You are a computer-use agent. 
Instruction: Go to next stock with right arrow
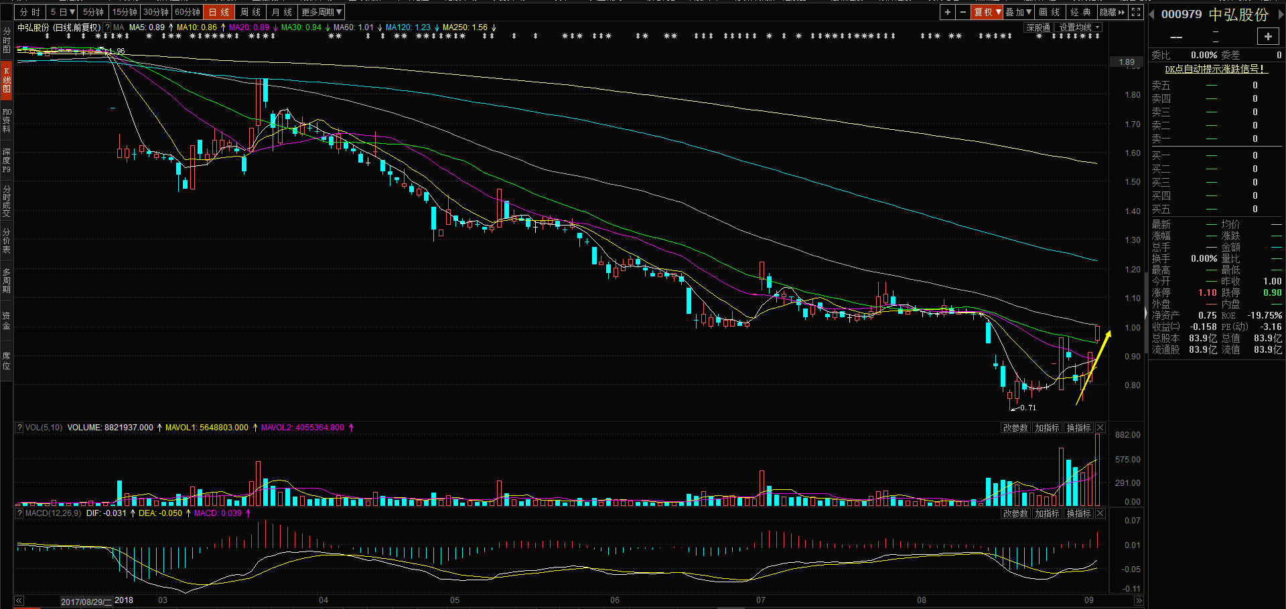point(1279,15)
